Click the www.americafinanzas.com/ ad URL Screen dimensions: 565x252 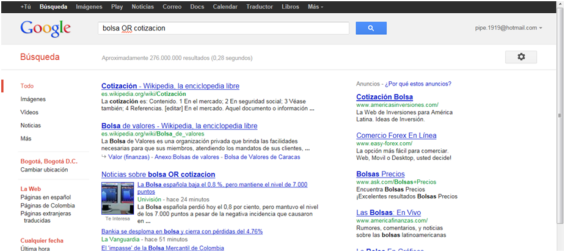[392, 220]
